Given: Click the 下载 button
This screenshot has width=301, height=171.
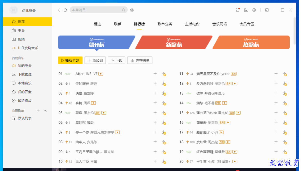Looking at the screenshot, I should point(116,60).
